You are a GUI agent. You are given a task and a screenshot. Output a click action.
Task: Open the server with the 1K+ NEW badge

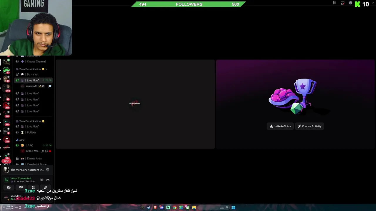click(6, 157)
